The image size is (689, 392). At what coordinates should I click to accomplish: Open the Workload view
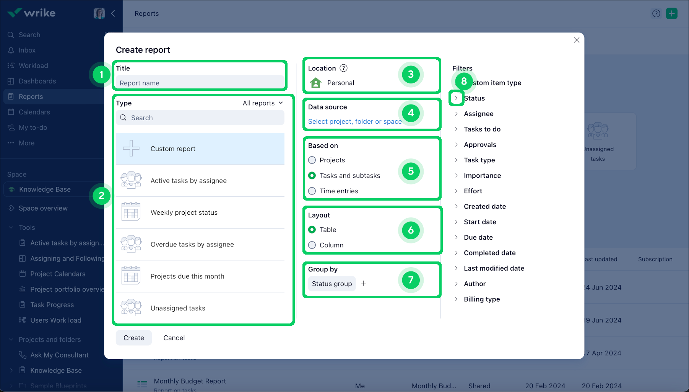coord(33,65)
